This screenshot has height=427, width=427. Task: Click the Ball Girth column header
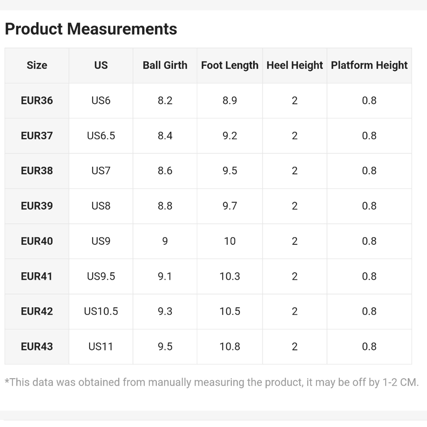click(x=165, y=65)
